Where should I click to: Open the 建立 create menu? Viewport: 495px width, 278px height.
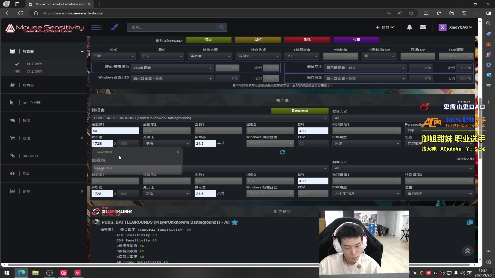coord(385,27)
